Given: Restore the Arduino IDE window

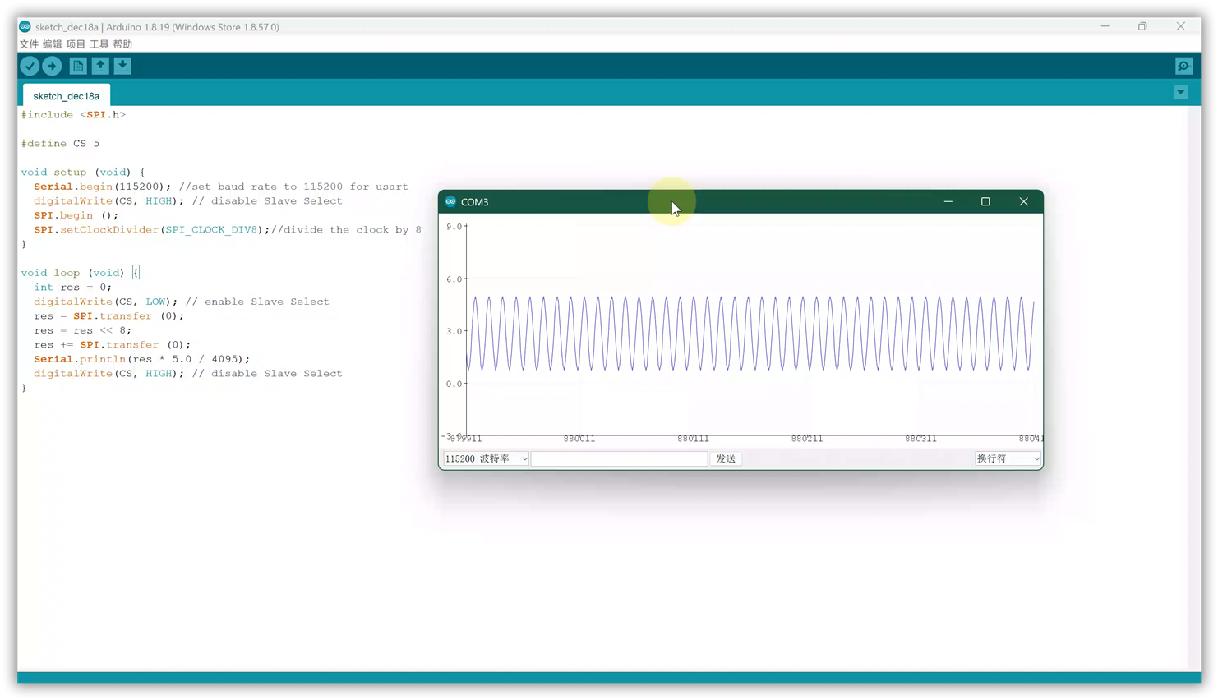Looking at the screenshot, I should [1142, 26].
